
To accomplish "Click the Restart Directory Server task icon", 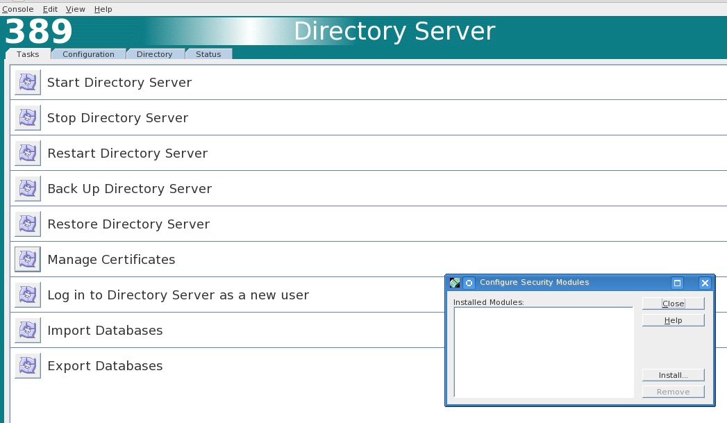I will (28, 153).
